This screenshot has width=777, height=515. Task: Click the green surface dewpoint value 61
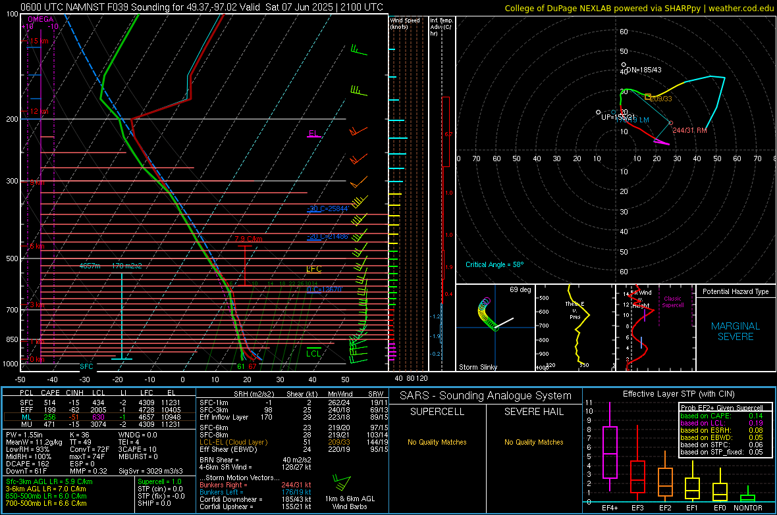241,366
